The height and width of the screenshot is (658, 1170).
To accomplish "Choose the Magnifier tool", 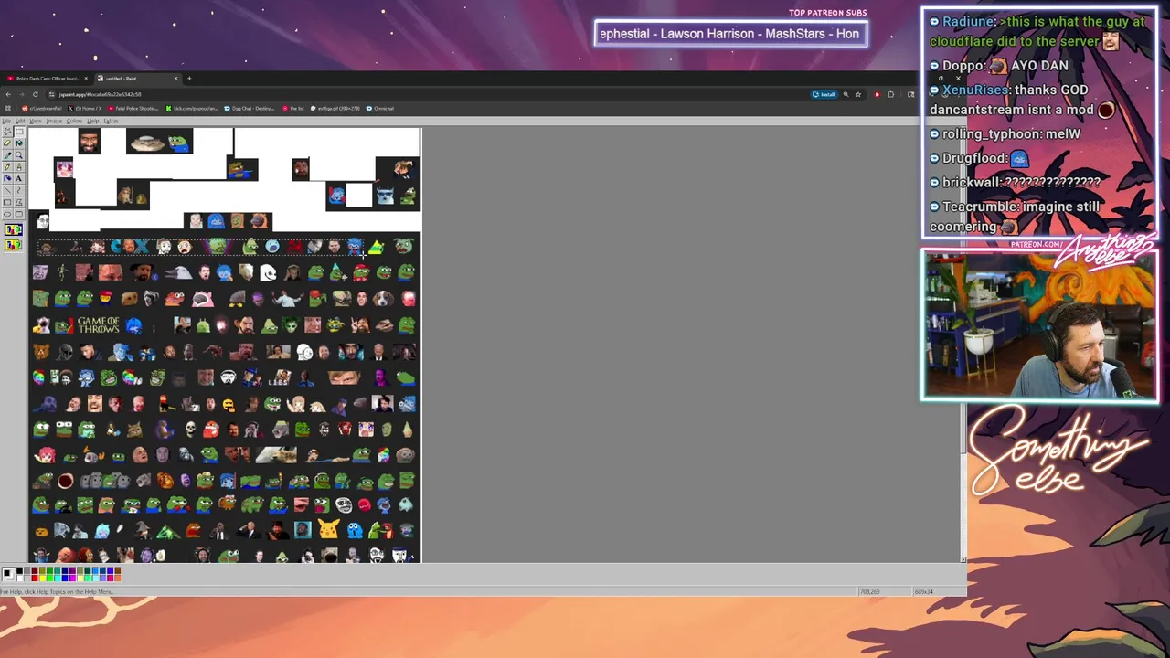I will point(19,155).
